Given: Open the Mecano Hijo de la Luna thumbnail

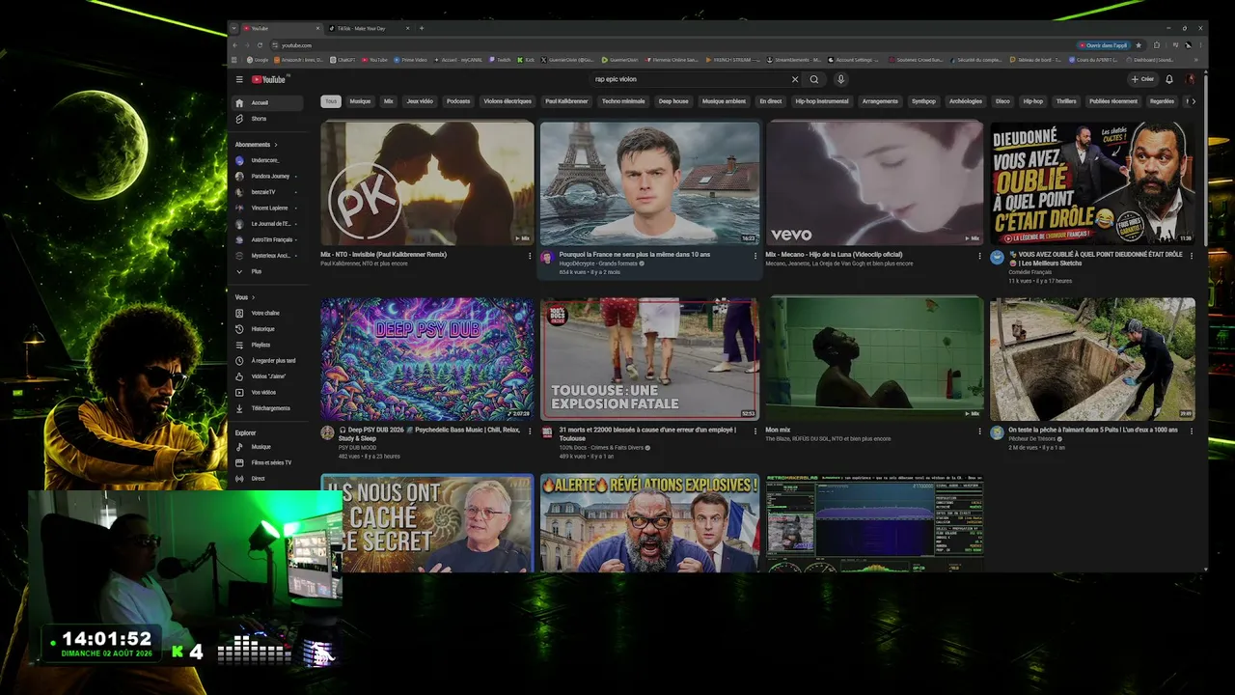Looking at the screenshot, I should tap(874, 182).
